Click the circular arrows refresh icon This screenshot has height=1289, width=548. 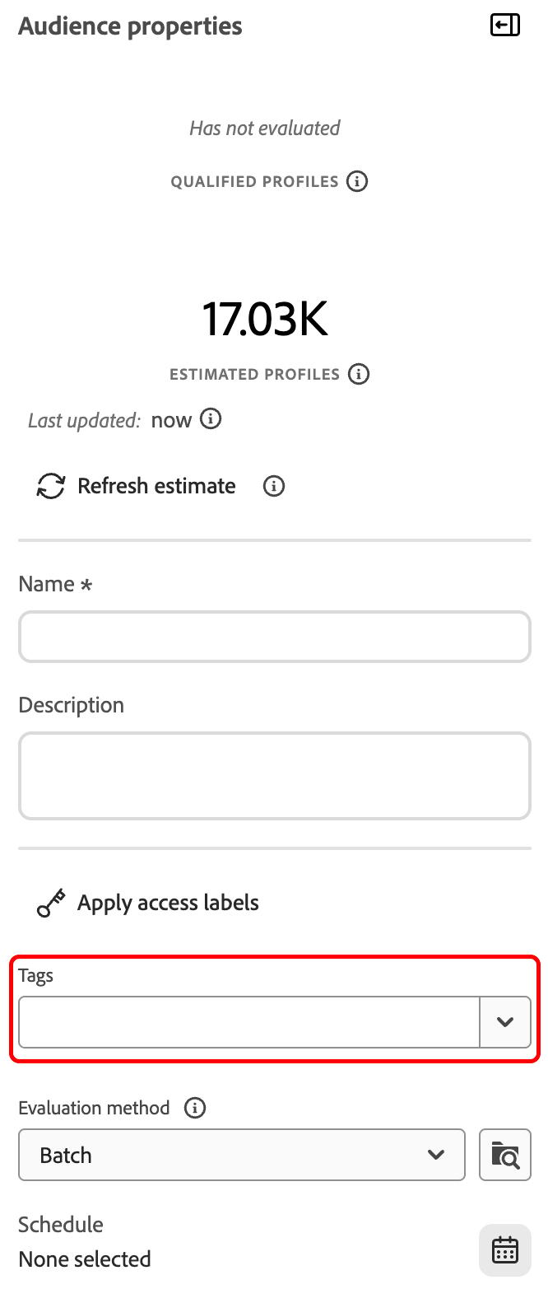[51, 486]
